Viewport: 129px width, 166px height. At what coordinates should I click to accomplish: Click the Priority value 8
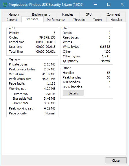pos(54,33)
